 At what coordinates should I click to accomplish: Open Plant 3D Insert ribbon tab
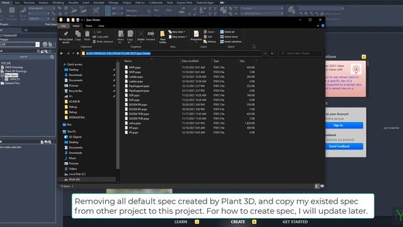pyautogui.click(x=86, y=3)
